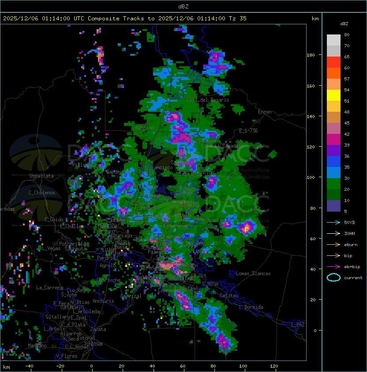Click the 'dBZ' title at top center

pyautogui.click(x=183, y=7)
